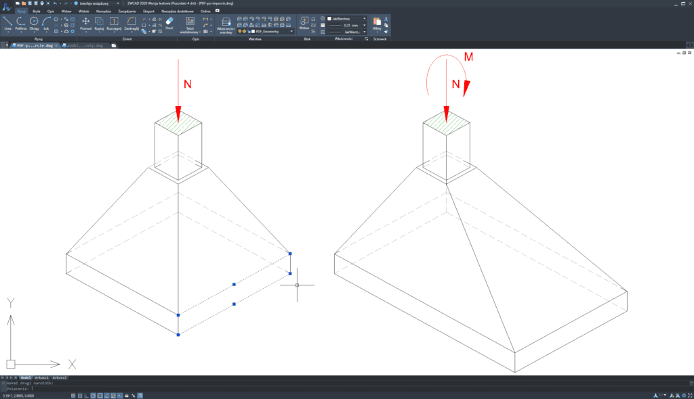Expand the Wklej dropdown arrow
This screenshot has width=694, height=399.
(377, 32)
